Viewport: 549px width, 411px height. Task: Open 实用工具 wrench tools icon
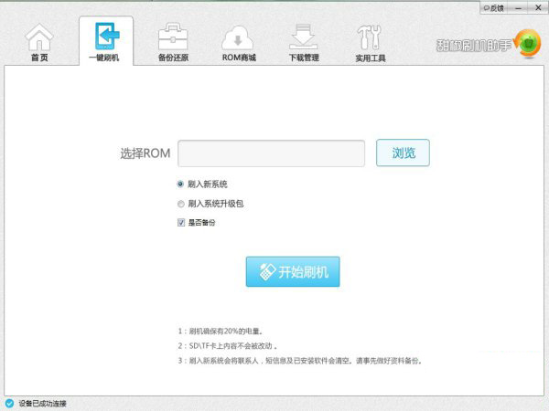point(370,38)
